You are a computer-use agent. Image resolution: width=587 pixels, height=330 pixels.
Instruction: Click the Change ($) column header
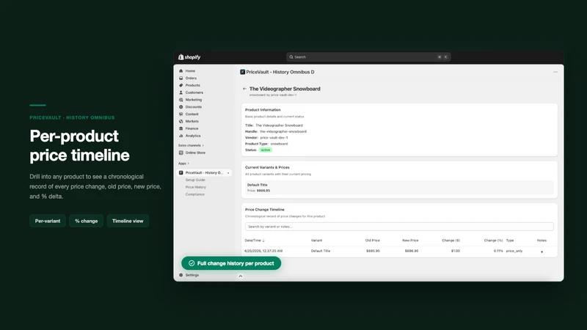pyautogui.click(x=451, y=241)
